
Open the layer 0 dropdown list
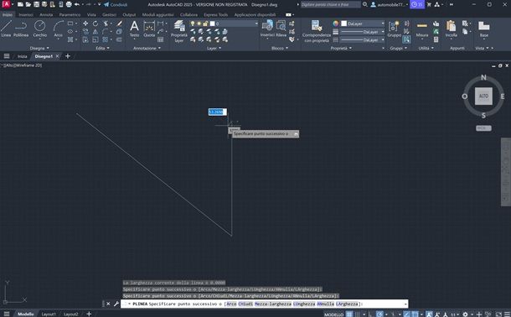256,23
